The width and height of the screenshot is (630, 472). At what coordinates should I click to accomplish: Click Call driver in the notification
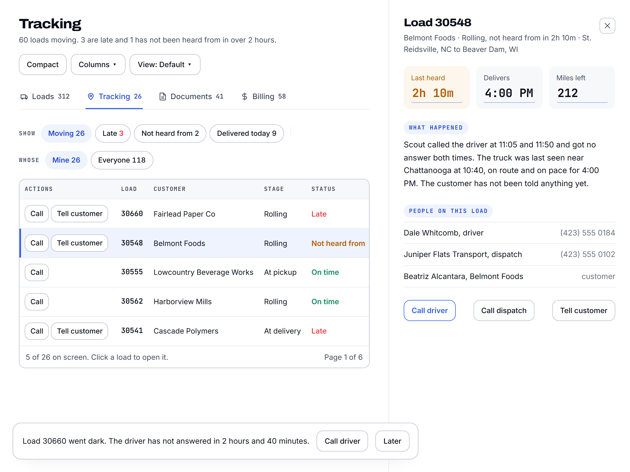pos(342,441)
